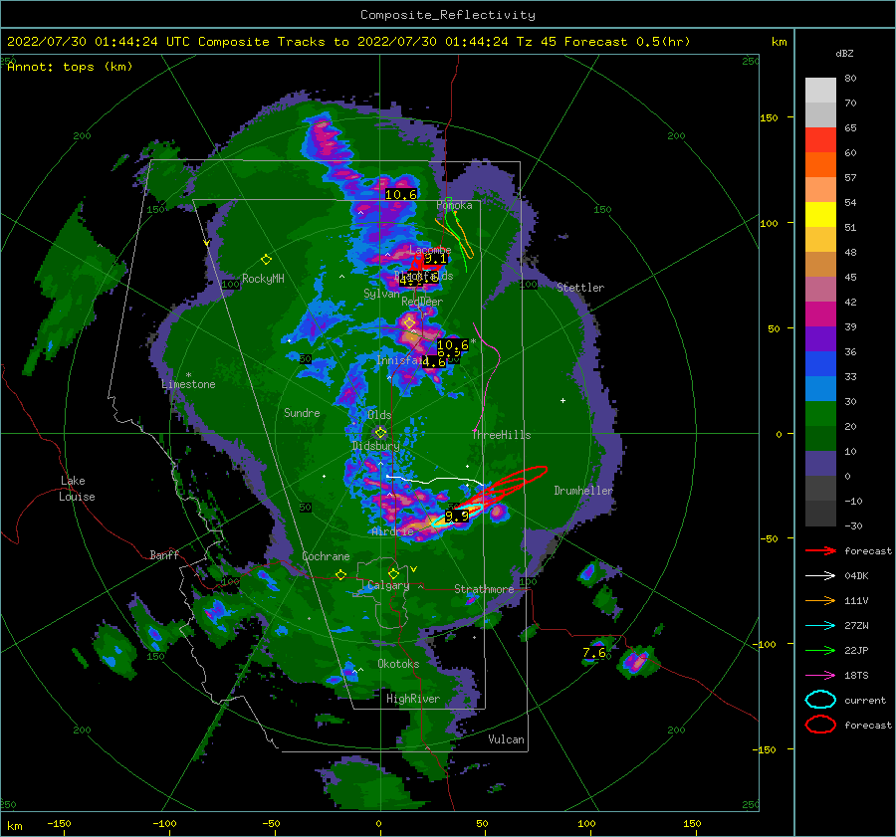Viewport: 896px width, 837px height.
Task: Click the green 22JP storm track below Ponoka
Action: (457, 237)
